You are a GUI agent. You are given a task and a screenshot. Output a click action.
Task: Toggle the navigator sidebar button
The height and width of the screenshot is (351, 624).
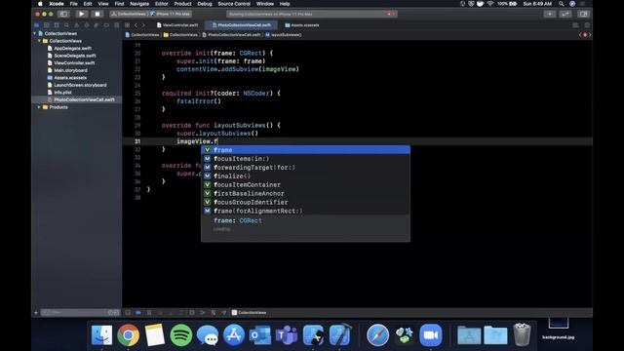(x=63, y=14)
